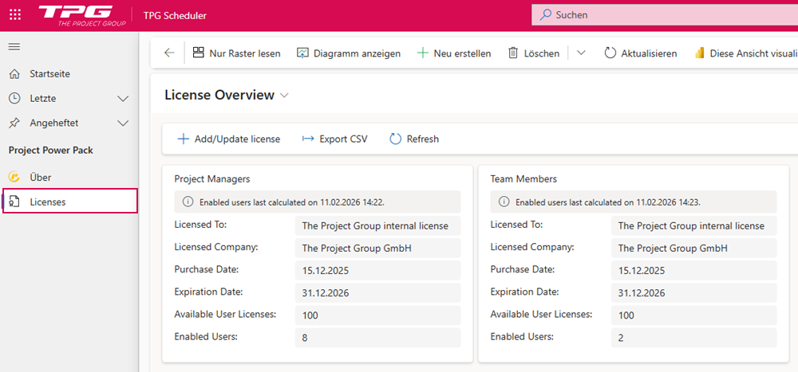Select Licenses in the sidebar
Image resolution: width=798 pixels, height=372 pixels.
click(48, 202)
